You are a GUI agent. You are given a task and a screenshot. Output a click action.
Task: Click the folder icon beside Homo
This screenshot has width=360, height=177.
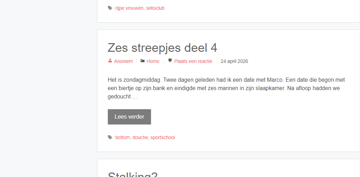(x=143, y=61)
